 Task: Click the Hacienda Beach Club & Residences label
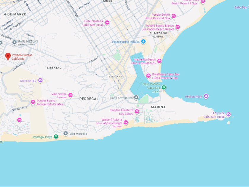143,61
